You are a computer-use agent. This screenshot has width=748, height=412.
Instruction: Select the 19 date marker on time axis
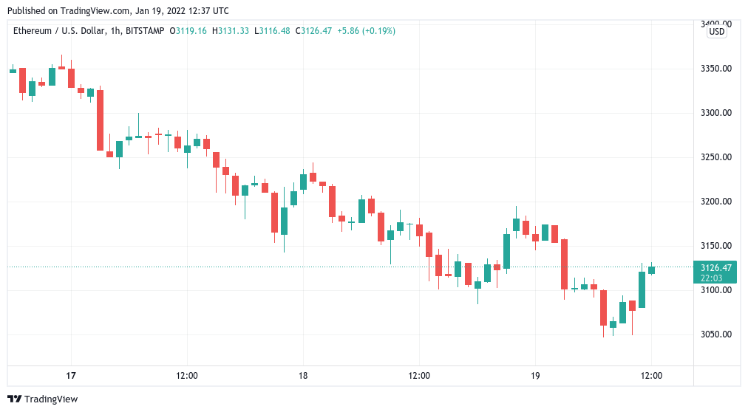535,376
